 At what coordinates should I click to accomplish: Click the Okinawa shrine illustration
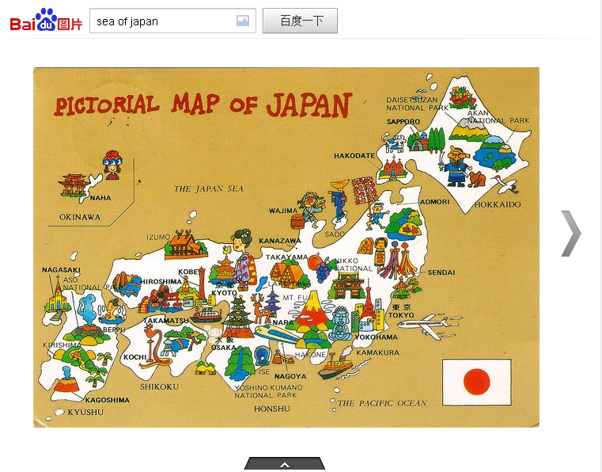[74, 186]
